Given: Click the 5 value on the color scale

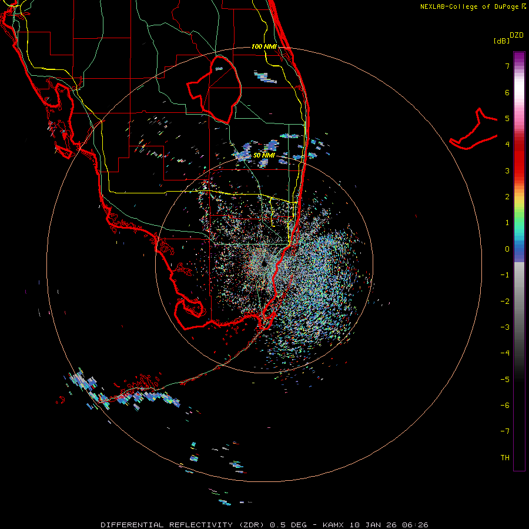Looking at the screenshot, I should [507, 118].
